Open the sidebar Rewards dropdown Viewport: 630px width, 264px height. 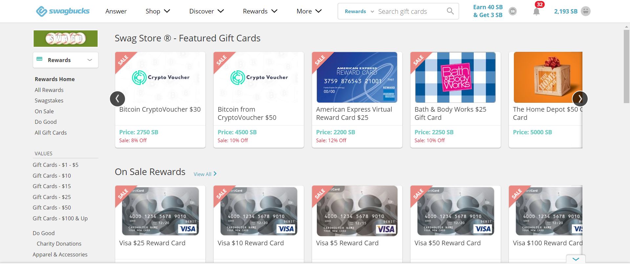pyautogui.click(x=66, y=60)
